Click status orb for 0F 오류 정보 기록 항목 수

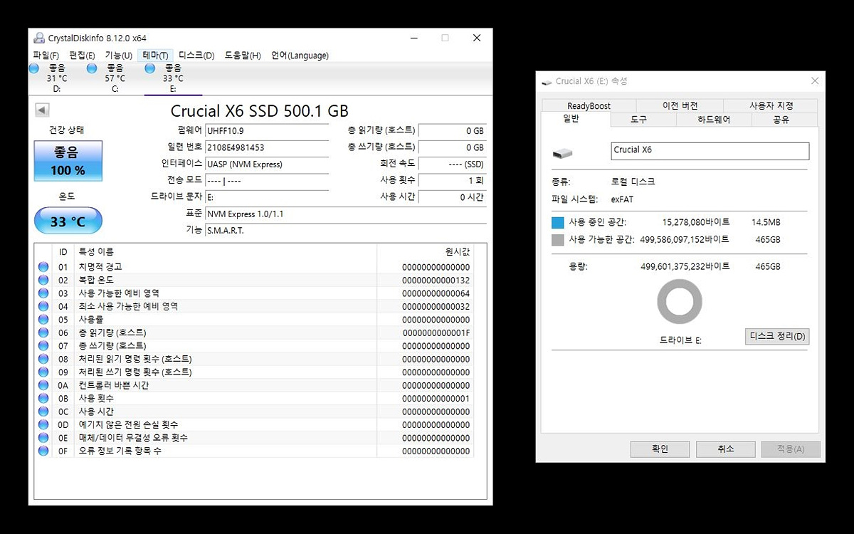pyautogui.click(x=43, y=451)
